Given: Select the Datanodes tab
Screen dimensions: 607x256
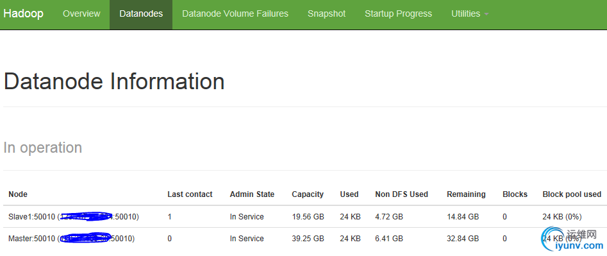Looking at the screenshot, I should [x=141, y=14].
